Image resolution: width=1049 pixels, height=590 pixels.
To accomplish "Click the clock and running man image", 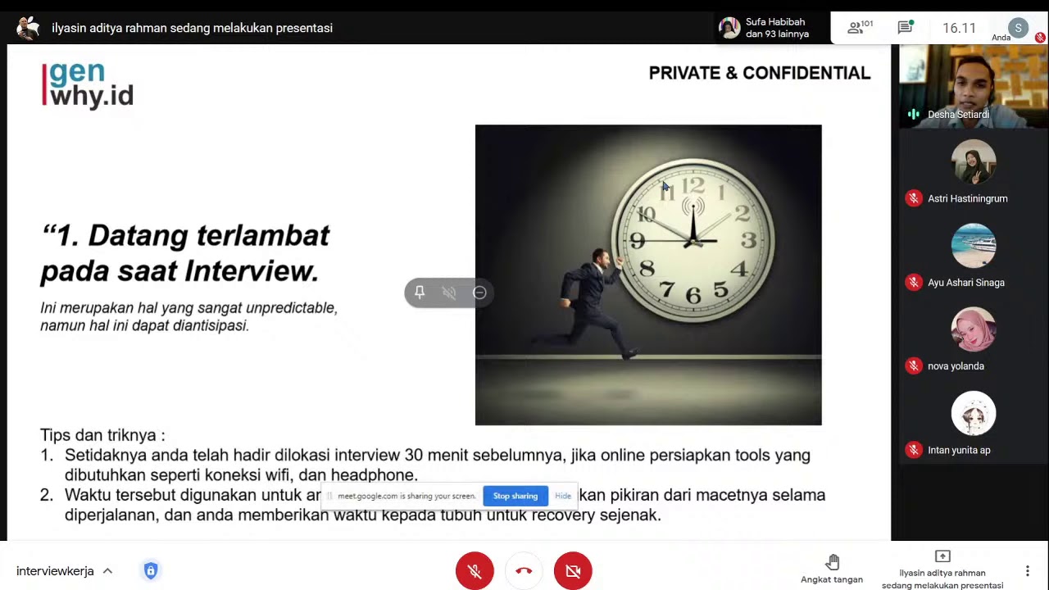I will pos(648,275).
